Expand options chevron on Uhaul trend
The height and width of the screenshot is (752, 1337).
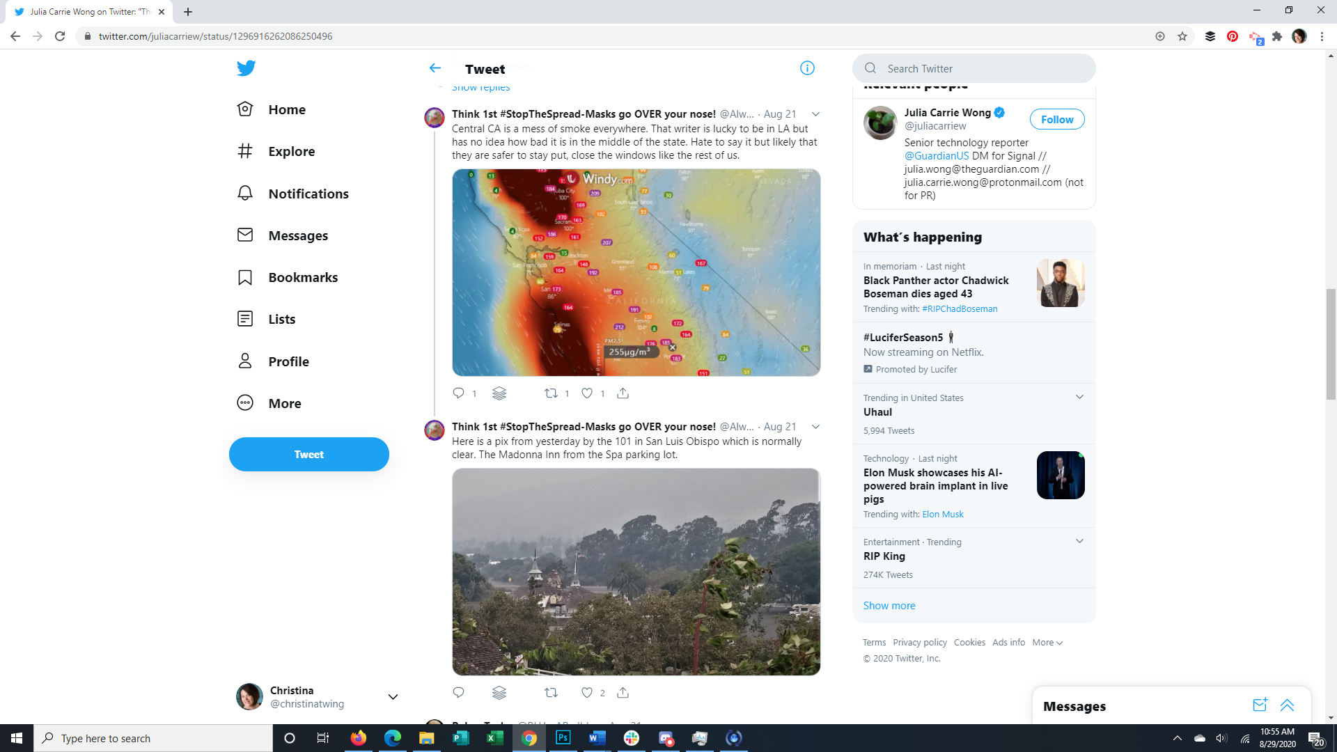tap(1079, 398)
